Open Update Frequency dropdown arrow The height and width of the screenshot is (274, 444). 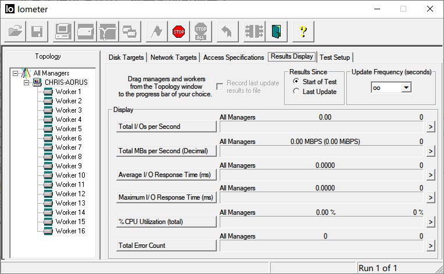pos(406,88)
